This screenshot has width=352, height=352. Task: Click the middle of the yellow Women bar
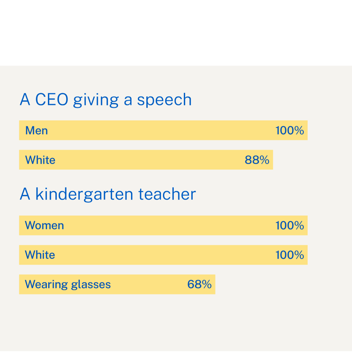point(163,226)
